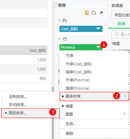Open the 典型功能 dataset combo box
The image size is (130, 139).
(x=121, y=15)
